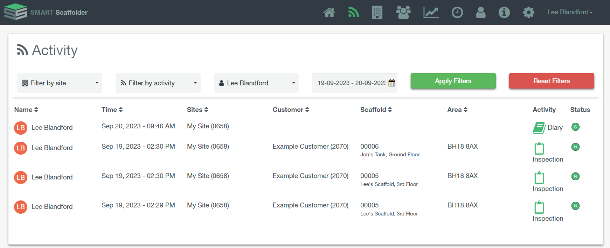
Task: Click the N status badge for scaffold 00006
Action: tap(575, 147)
